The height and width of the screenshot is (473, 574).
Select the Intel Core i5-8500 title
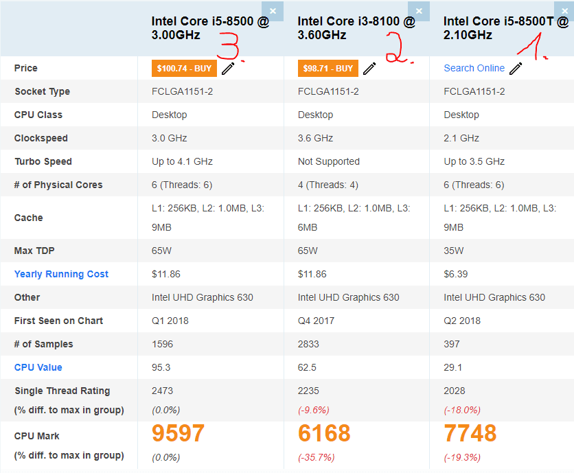(210, 28)
